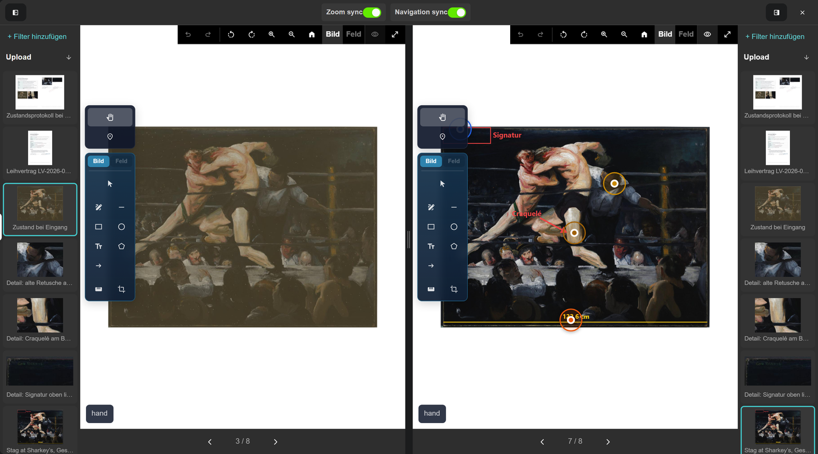Choose the arrow tool in left viewer palette
Viewport: 818px width, 454px height.
tap(98, 266)
